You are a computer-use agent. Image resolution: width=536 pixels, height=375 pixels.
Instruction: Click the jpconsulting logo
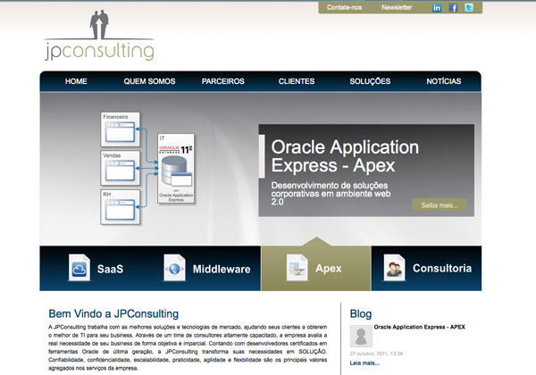(99, 36)
